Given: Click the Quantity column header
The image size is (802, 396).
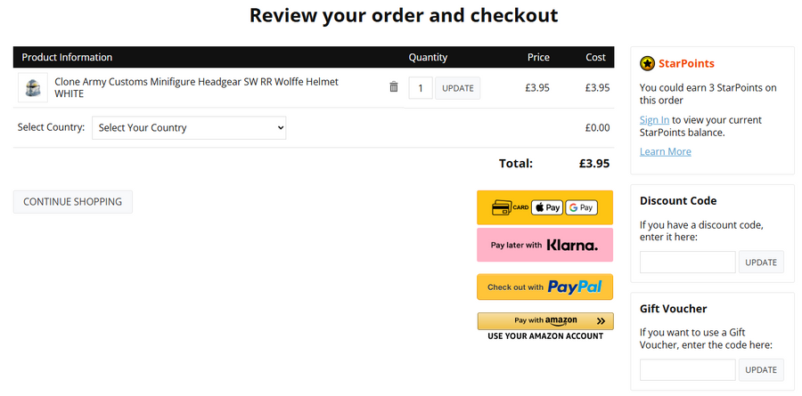Looking at the screenshot, I should [x=428, y=57].
